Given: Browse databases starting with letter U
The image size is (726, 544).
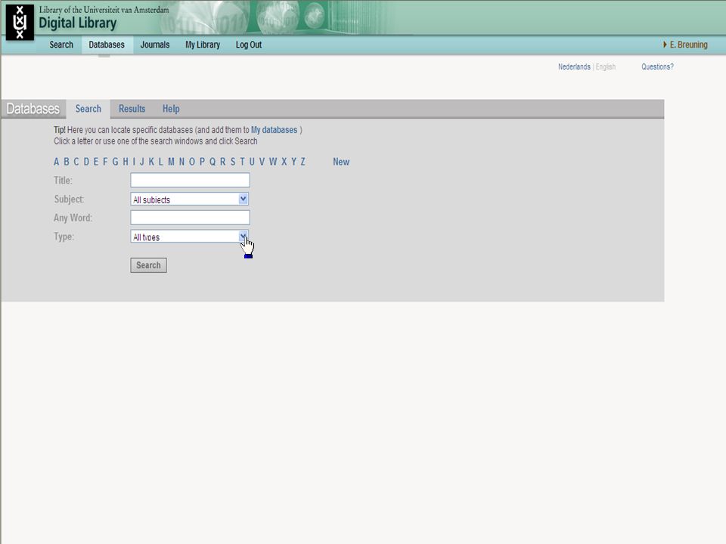Looking at the screenshot, I should pyautogui.click(x=252, y=162).
